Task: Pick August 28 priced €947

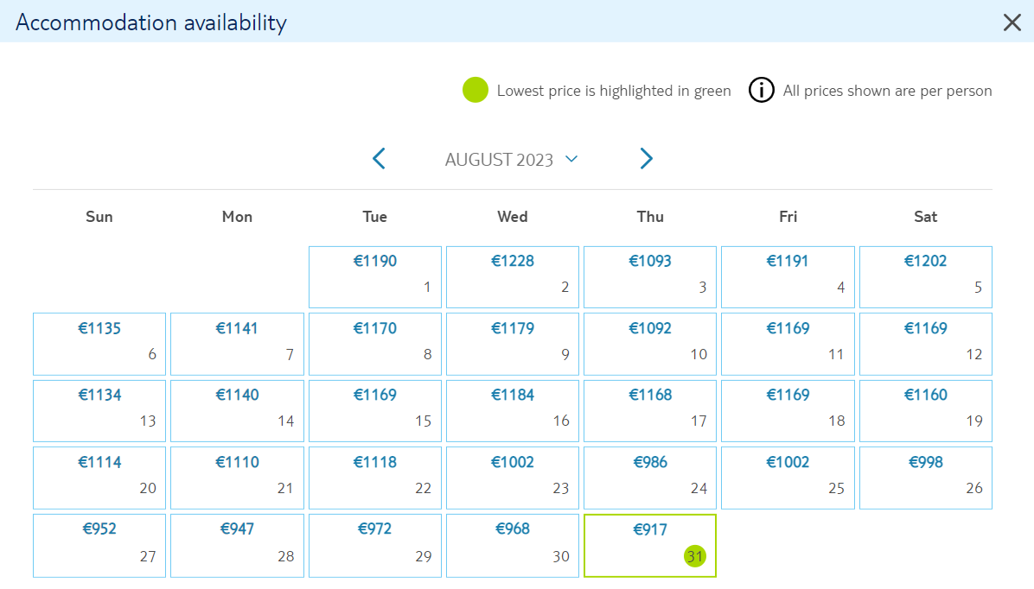Action: coord(237,546)
